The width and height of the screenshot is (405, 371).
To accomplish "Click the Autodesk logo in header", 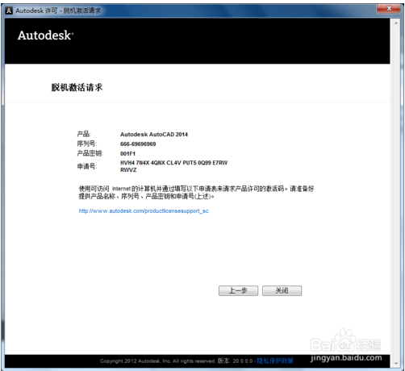I will tap(45, 35).
